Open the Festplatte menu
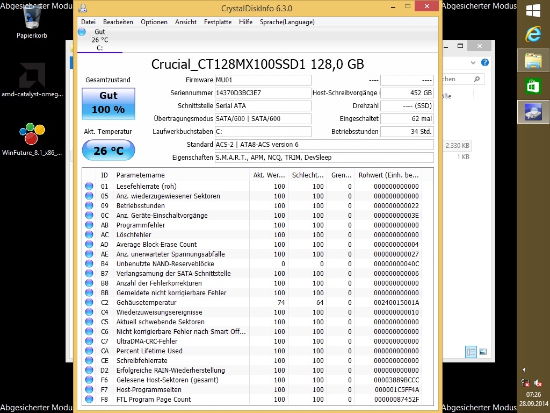This screenshot has height=413, width=550. point(218,22)
